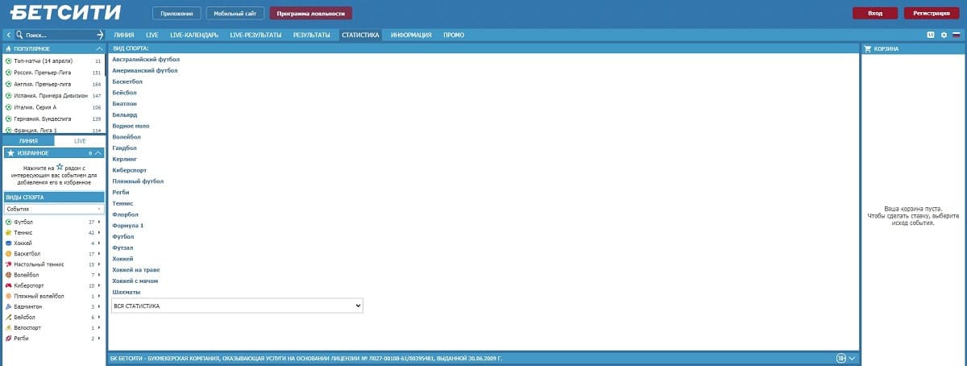Open Биатлон statistics link

click(x=125, y=104)
